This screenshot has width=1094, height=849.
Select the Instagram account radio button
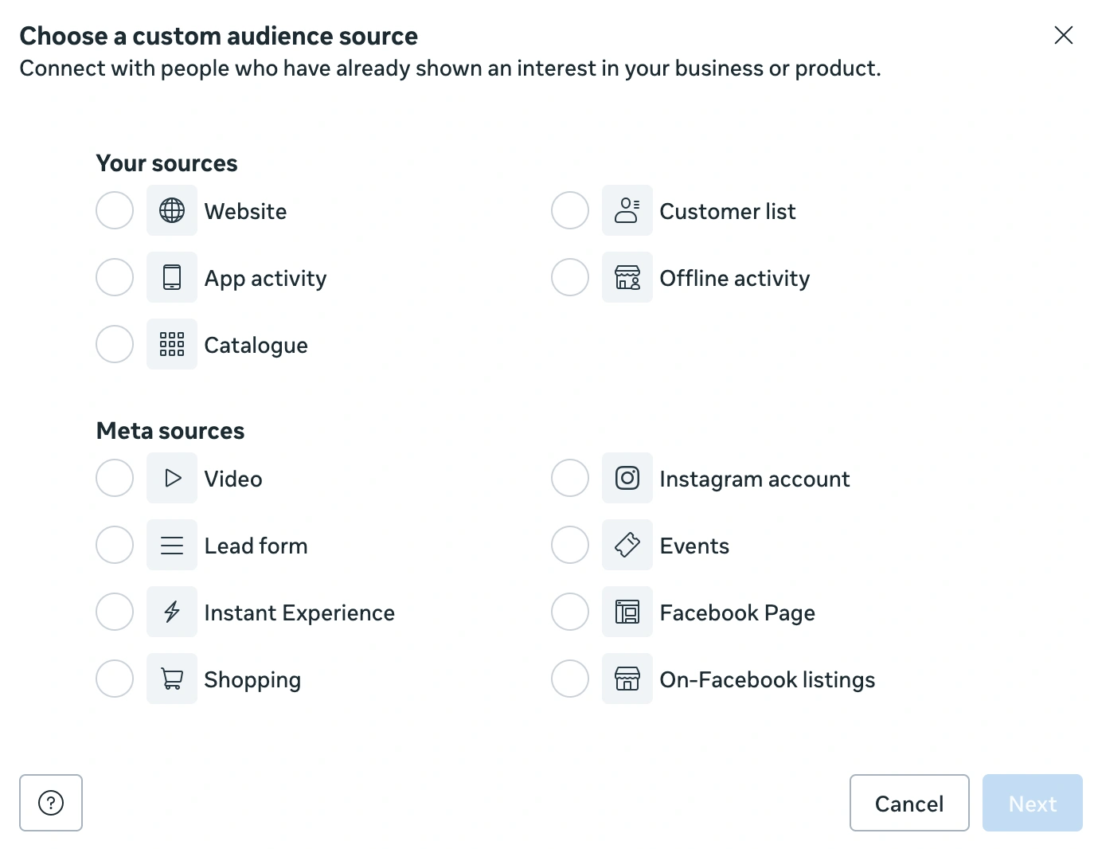click(x=569, y=478)
